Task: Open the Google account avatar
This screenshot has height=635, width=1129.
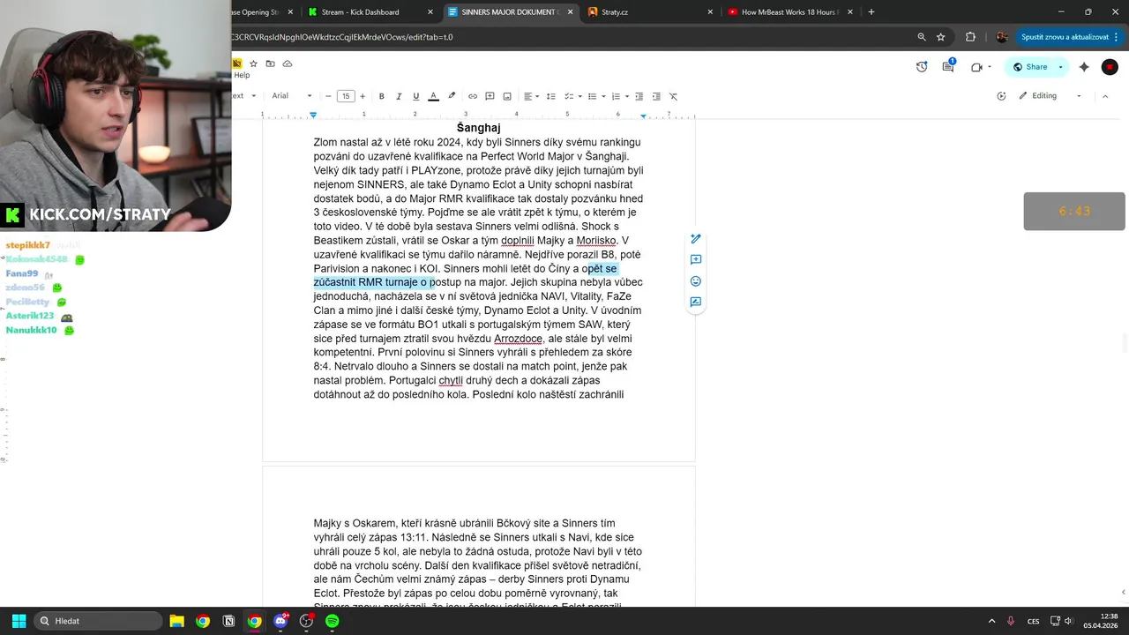Action: click(1110, 67)
